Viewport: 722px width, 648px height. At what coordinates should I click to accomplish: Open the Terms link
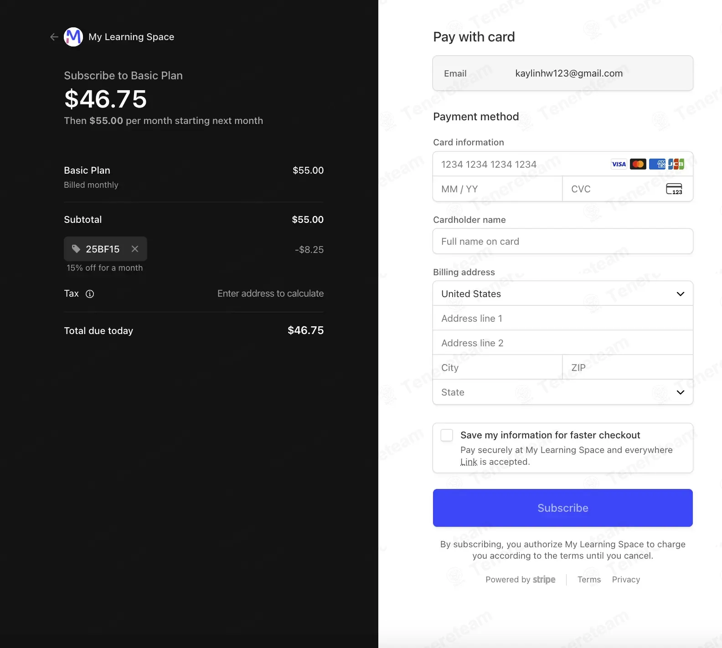(x=589, y=580)
